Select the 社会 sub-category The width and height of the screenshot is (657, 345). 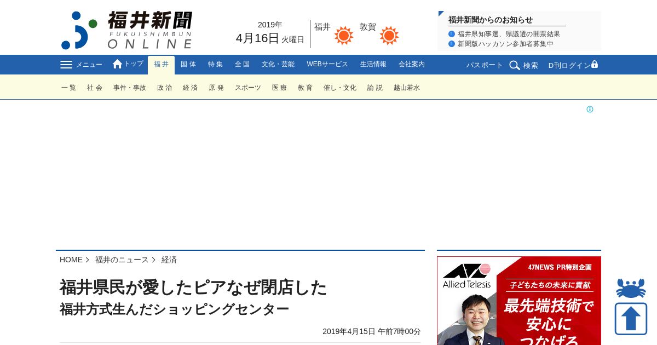click(x=95, y=88)
